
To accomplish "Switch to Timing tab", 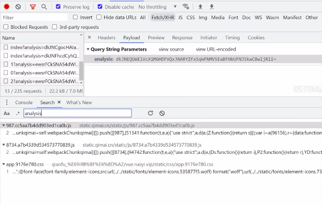I will point(232,37).
